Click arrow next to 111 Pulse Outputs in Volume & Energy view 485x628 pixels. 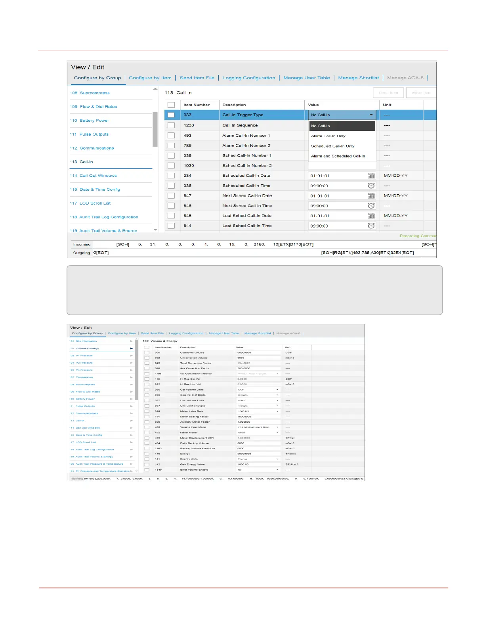132,406
